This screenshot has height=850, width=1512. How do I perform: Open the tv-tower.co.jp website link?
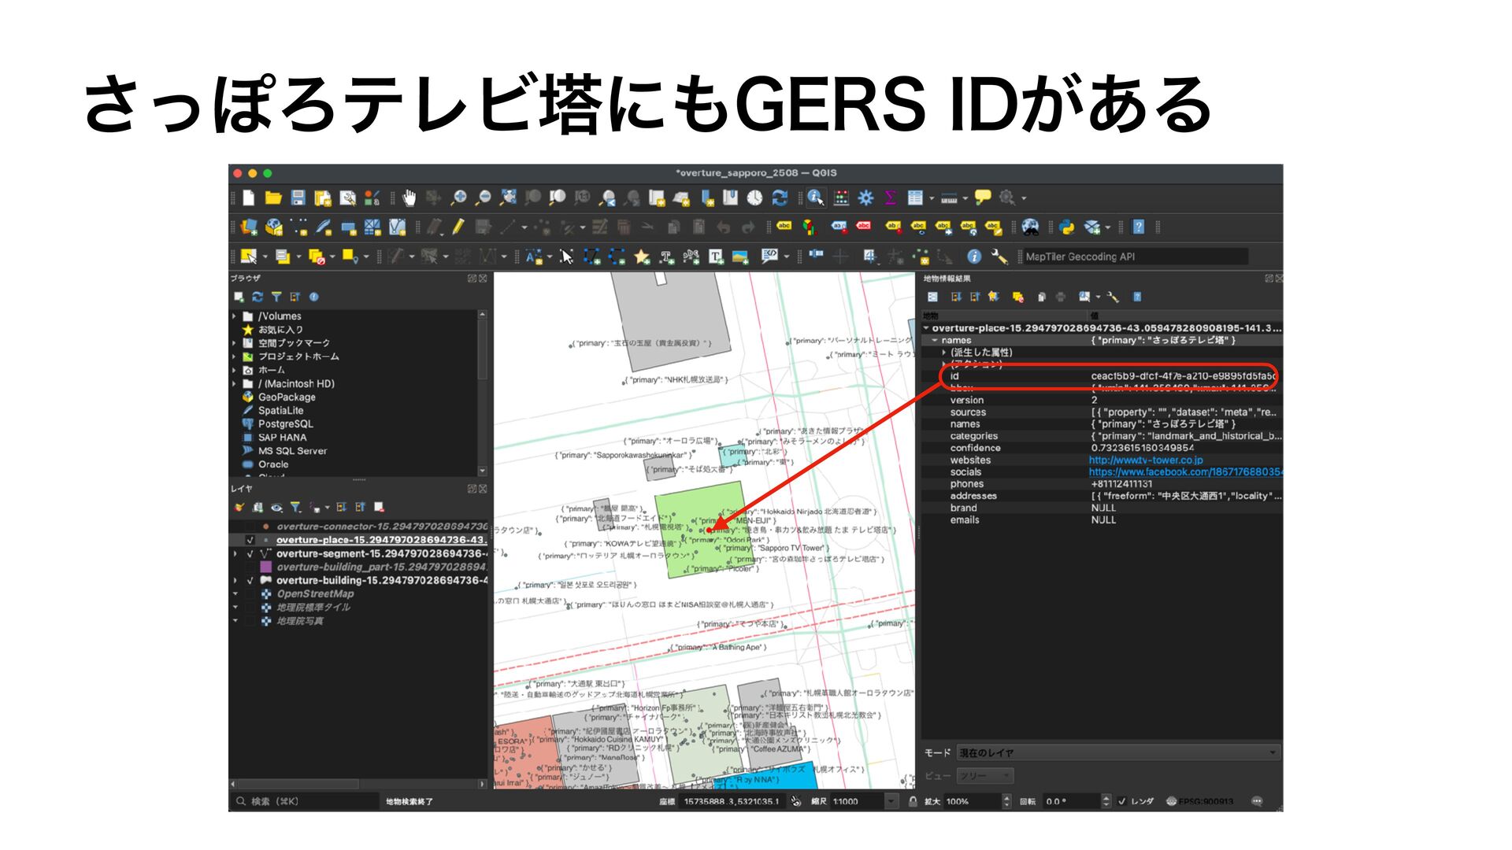pos(1145,460)
